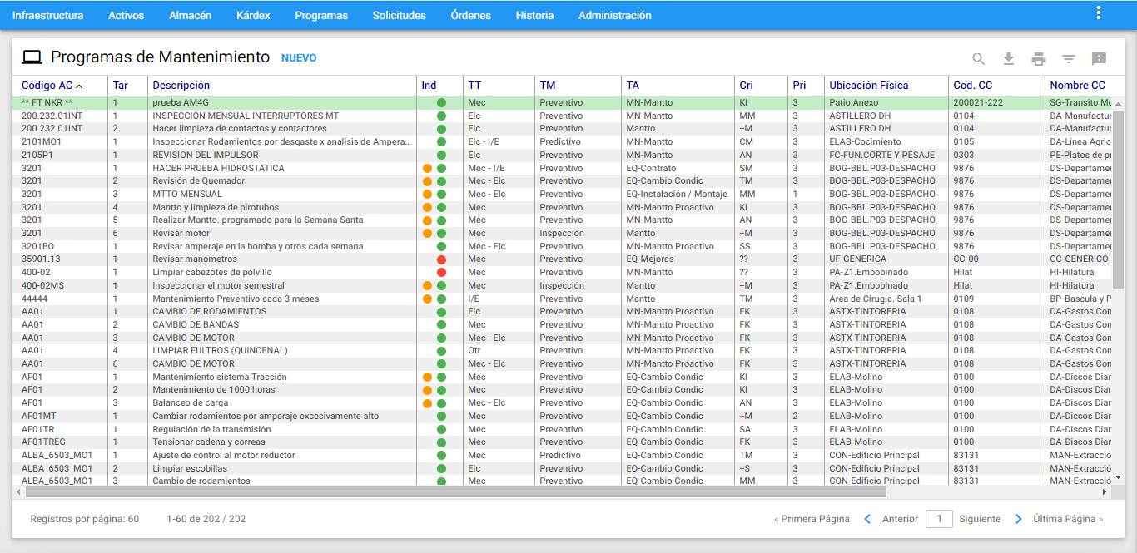Screen dimensions: 1137x553
Task: Sort by Pri column header
Action: pos(799,86)
